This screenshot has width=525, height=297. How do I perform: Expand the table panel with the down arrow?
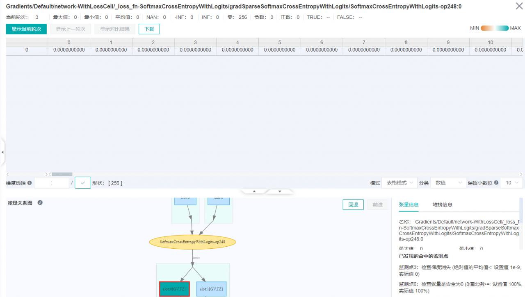pyautogui.click(x=280, y=191)
